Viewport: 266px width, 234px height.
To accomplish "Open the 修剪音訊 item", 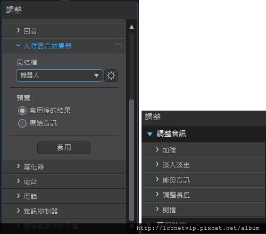I will [x=203, y=180].
